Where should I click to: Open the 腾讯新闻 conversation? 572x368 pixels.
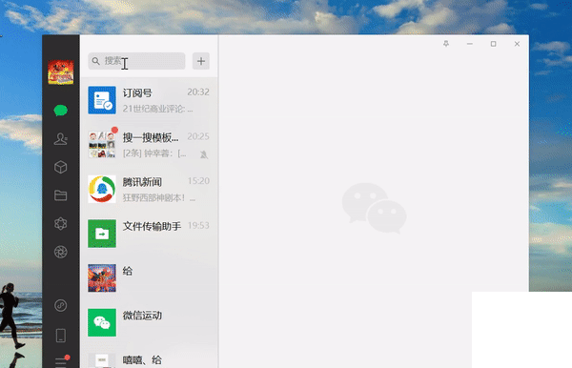coord(149,189)
